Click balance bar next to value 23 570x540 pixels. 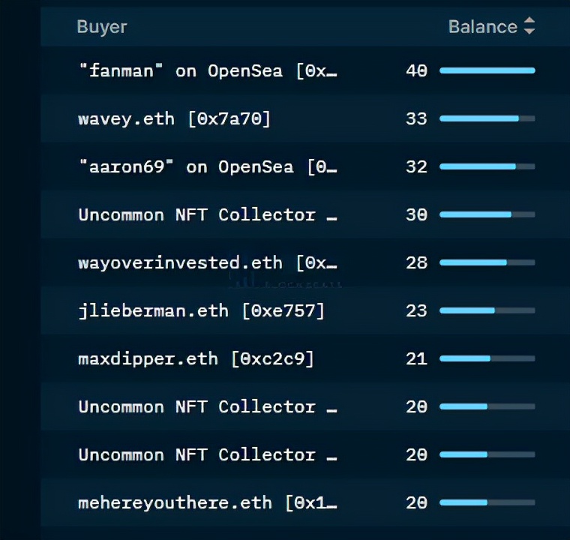point(487,310)
